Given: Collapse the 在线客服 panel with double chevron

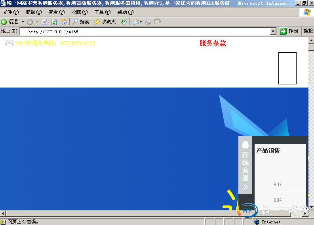Looking at the screenshot, I should pyautogui.click(x=246, y=187).
